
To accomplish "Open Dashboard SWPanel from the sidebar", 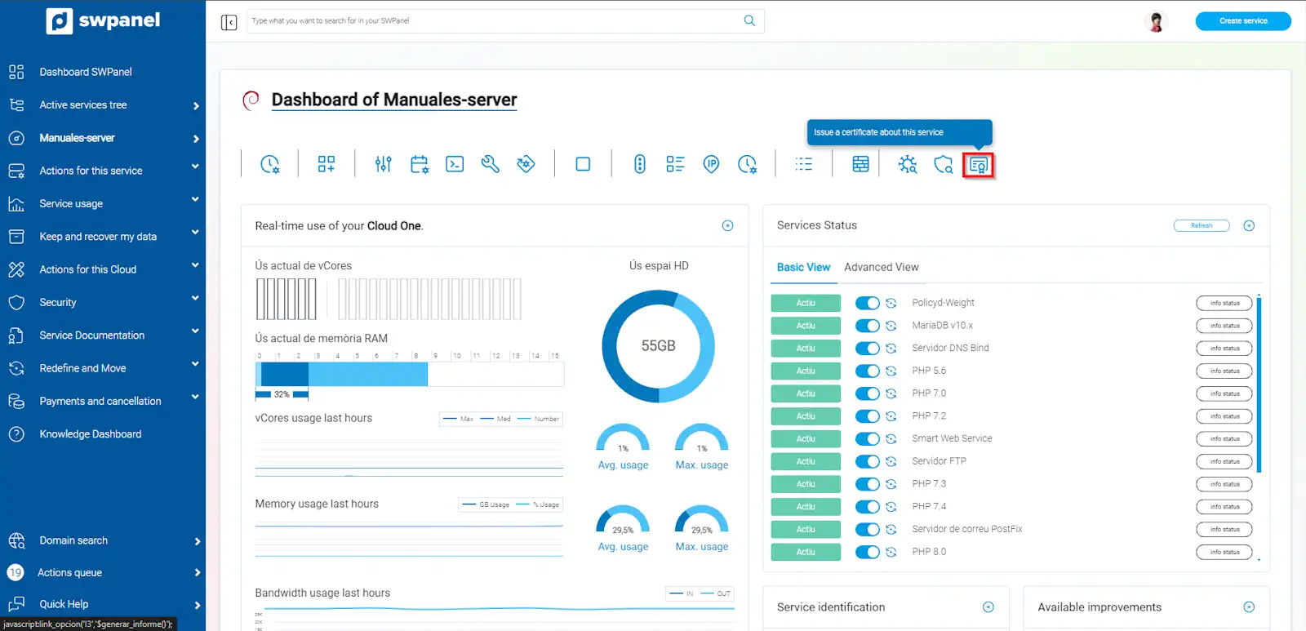I will 86,72.
